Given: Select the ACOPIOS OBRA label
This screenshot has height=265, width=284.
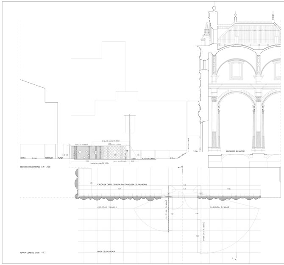Looking at the screenshot, I should pos(148,158).
